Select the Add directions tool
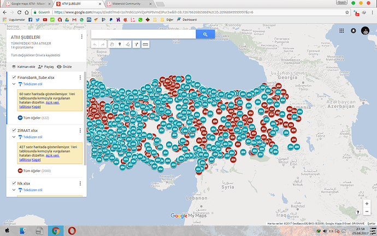Screen dimensions: 377x236 pyautogui.click(x=137, y=44)
